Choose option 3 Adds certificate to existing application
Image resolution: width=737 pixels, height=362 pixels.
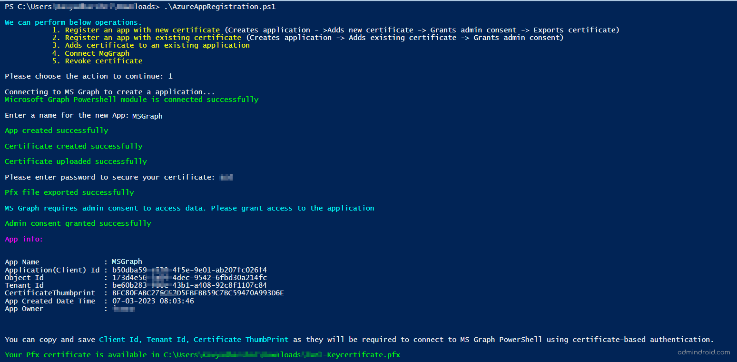click(157, 45)
